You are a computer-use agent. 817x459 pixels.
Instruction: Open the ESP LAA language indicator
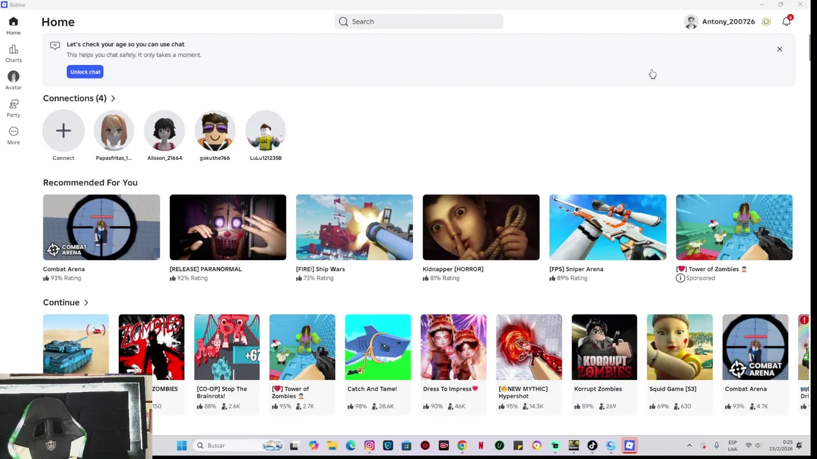733,446
